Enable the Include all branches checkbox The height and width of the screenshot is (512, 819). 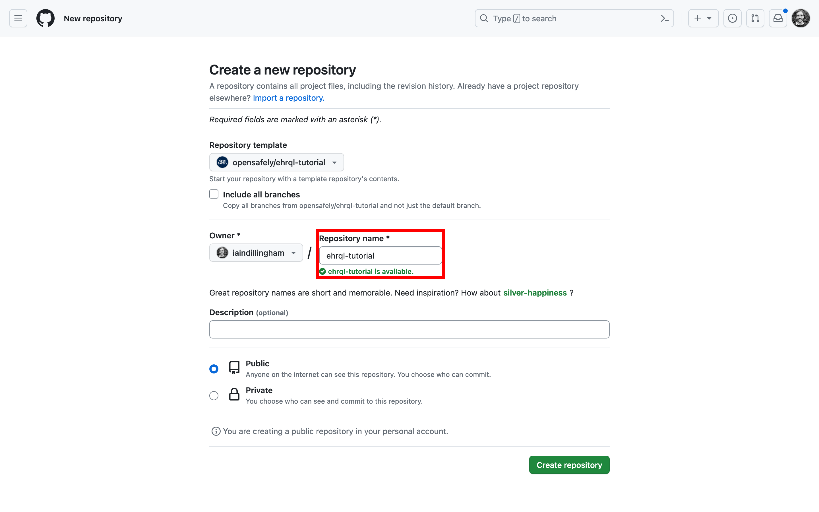point(214,194)
